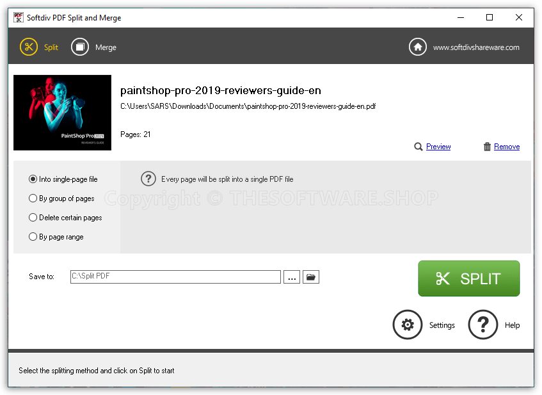Viewport: 542px width, 395px height.
Task: Click the magnifier icon beside Preview
Action: pyautogui.click(x=418, y=147)
